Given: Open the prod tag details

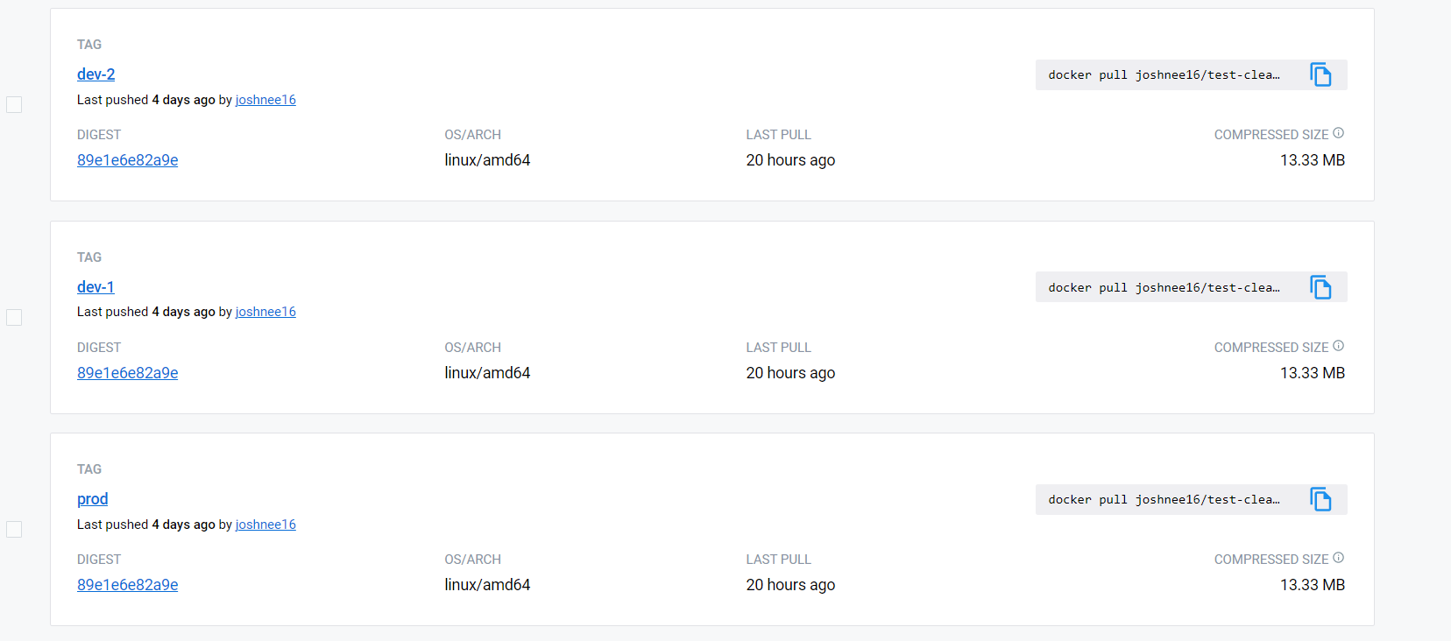Looking at the screenshot, I should tap(92, 498).
